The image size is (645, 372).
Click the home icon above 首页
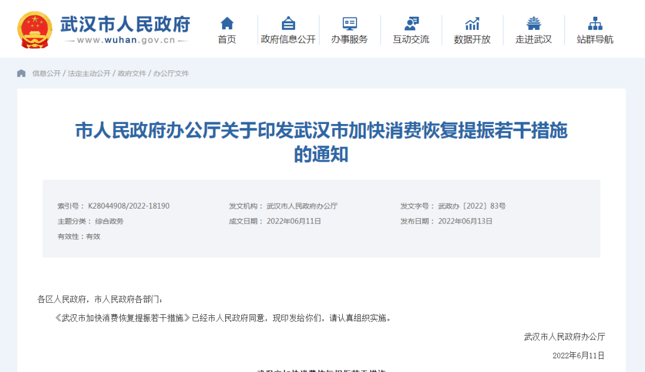(x=227, y=23)
